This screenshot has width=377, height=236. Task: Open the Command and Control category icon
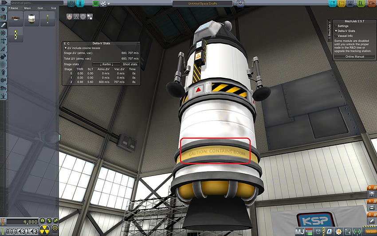[4, 33]
